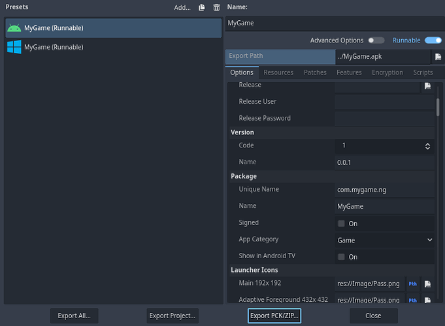Browse for Export Path file

438,57
